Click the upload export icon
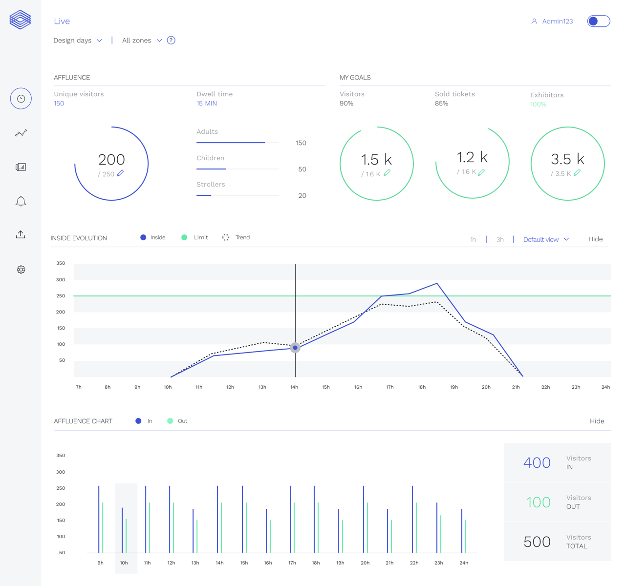Viewport: 626px width, 586px height. 21,235
